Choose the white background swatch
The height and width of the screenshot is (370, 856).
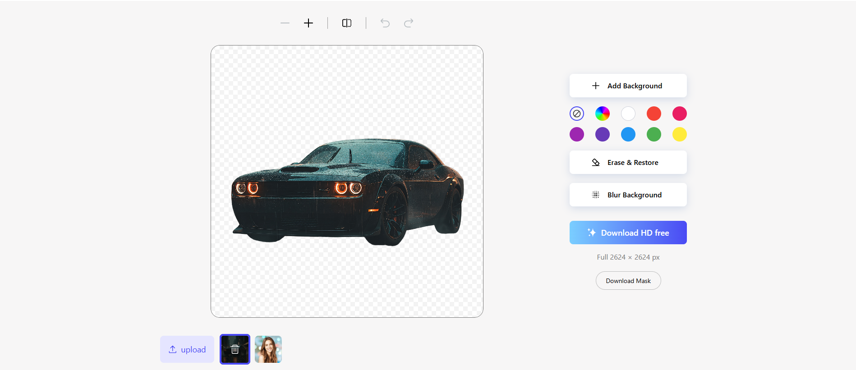pyautogui.click(x=628, y=114)
